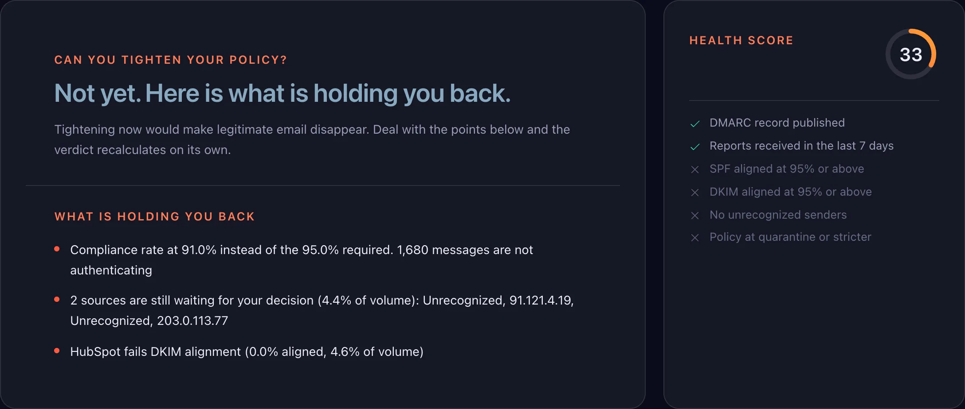Click the 'Not yet' verdict headline
Viewport: 965px width, 409px height.
[282, 93]
